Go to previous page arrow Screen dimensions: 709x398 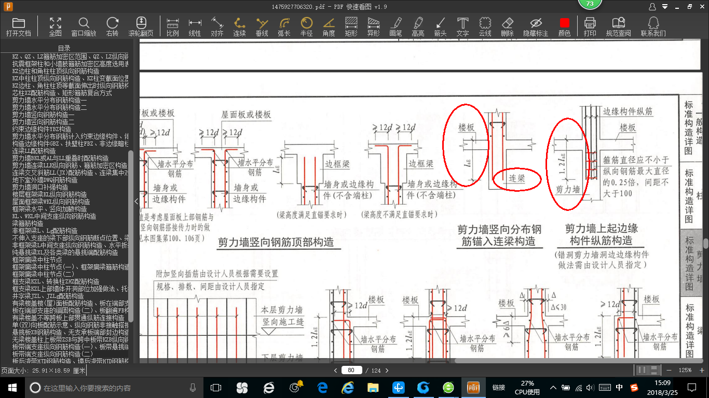(x=336, y=370)
